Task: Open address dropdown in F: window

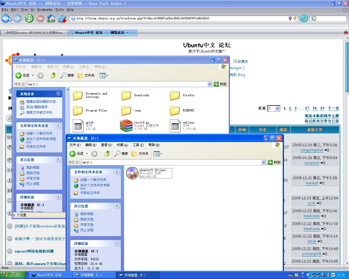Action: tap(263, 162)
